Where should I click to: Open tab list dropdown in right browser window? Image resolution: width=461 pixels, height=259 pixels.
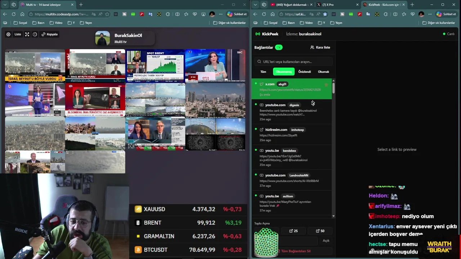point(255,5)
